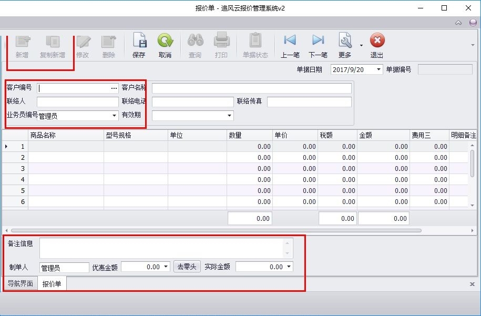Image resolution: width=481 pixels, height=316 pixels.
Task: Click grid vertical scrollbar down arrow
Action: click(473, 205)
